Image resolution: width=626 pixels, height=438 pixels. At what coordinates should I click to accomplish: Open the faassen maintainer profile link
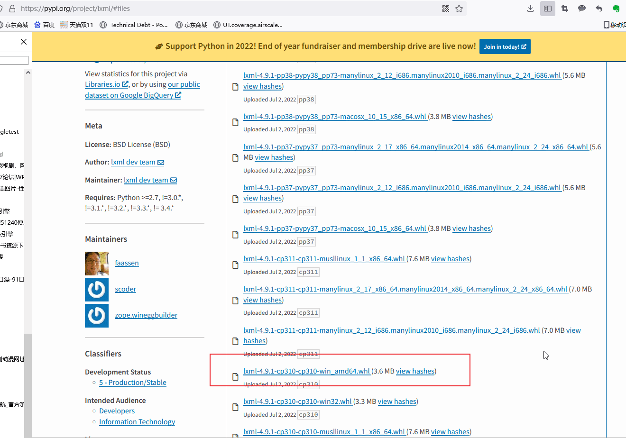pos(127,263)
